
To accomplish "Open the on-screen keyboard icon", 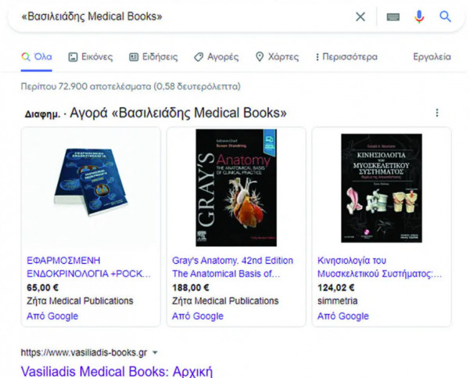I will click(x=393, y=16).
